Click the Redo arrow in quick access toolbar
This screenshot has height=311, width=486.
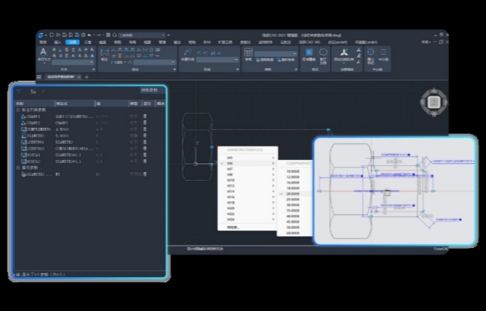pos(99,35)
